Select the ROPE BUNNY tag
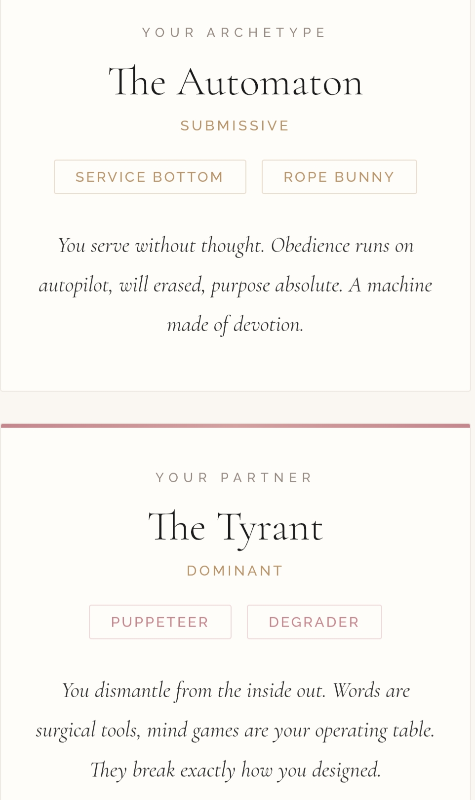Image resolution: width=475 pixels, height=800 pixels. [x=339, y=177]
